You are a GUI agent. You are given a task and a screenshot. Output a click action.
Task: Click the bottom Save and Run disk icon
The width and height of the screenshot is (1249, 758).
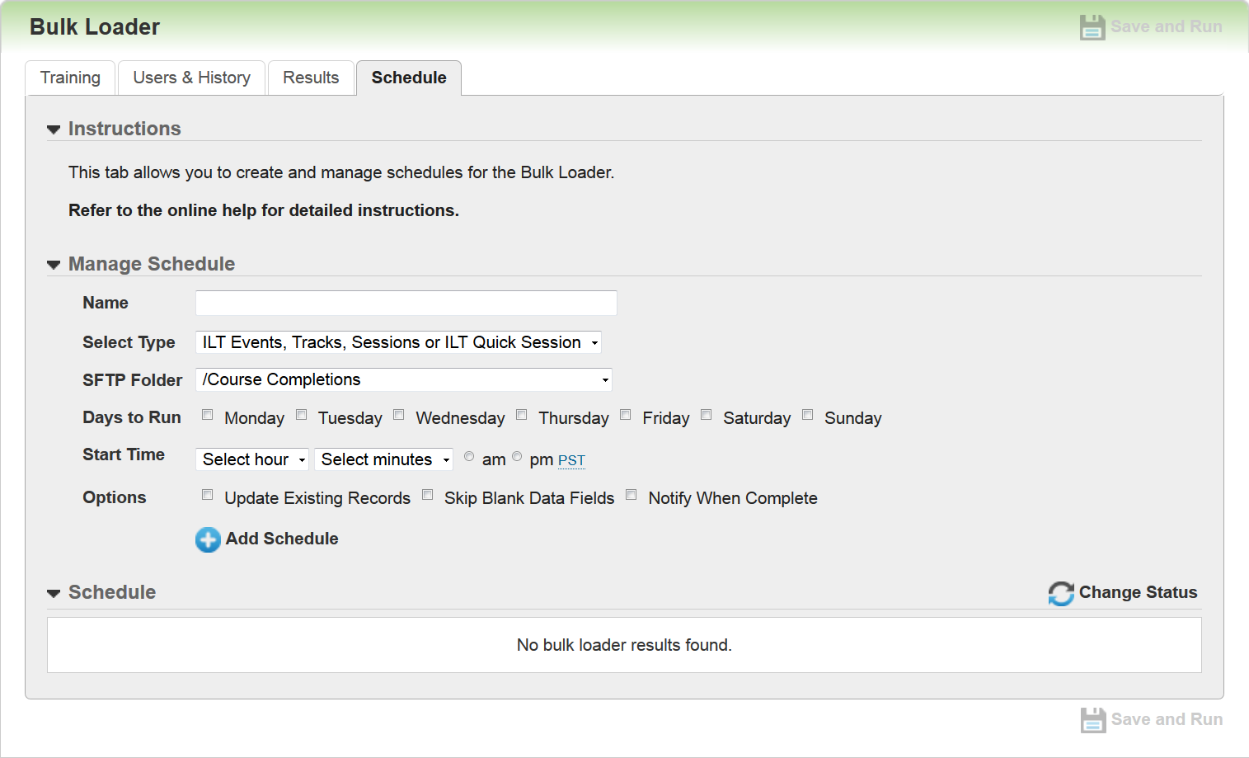click(x=1092, y=720)
